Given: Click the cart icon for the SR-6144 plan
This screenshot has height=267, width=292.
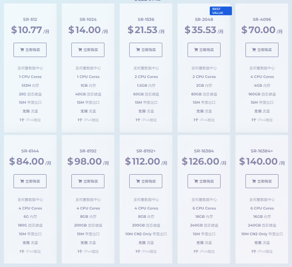Looking at the screenshot, I should tap(22, 181).
